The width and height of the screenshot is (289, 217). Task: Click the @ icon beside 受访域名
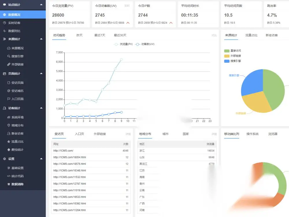click(9, 91)
